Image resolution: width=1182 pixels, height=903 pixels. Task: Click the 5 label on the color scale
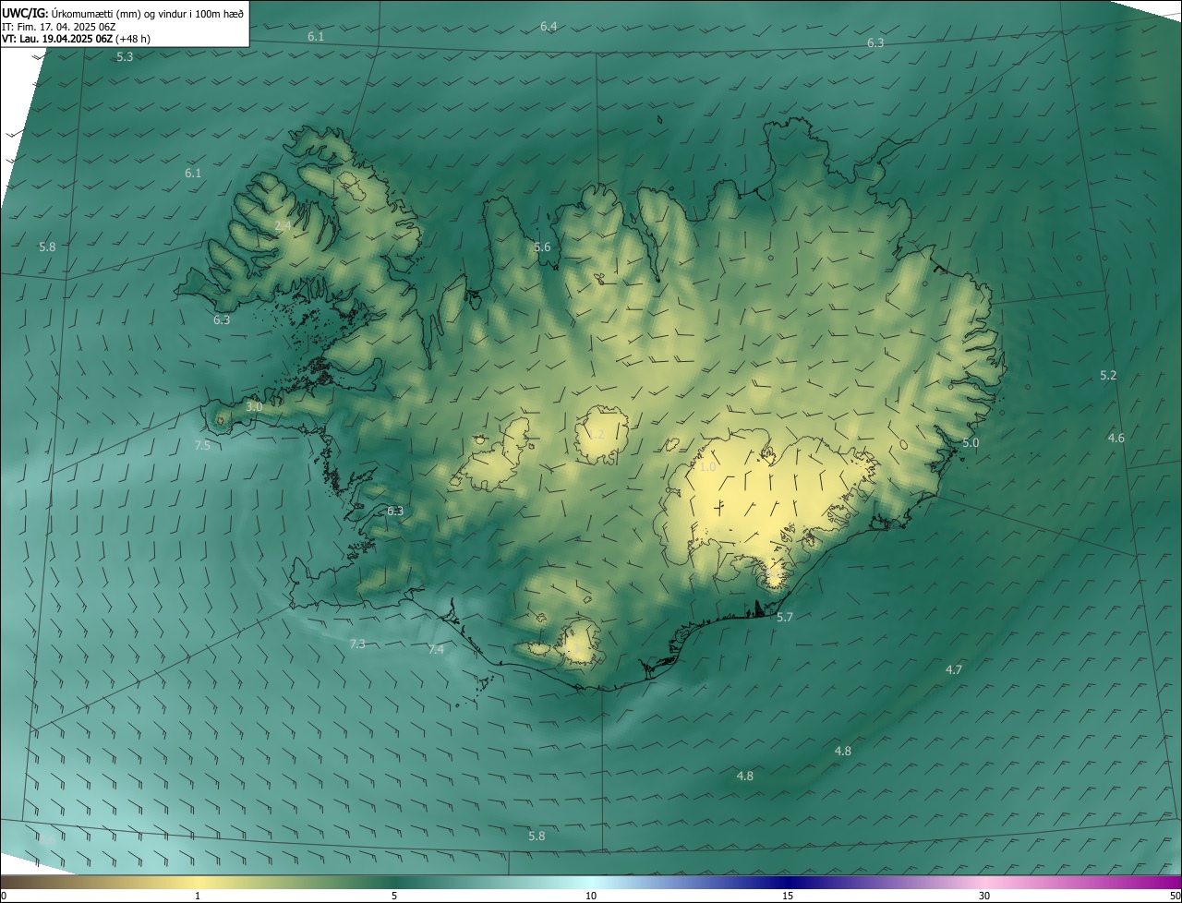tap(394, 896)
